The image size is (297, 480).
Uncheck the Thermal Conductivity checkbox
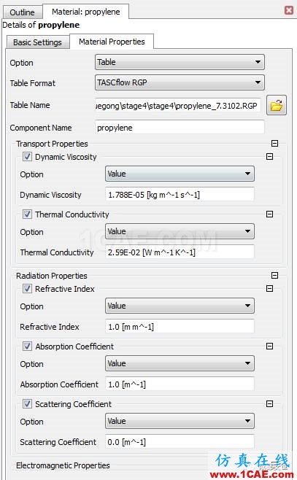pyautogui.click(x=27, y=214)
